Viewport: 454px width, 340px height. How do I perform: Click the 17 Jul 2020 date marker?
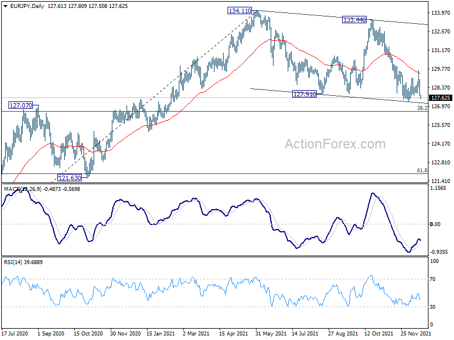coord(15,333)
